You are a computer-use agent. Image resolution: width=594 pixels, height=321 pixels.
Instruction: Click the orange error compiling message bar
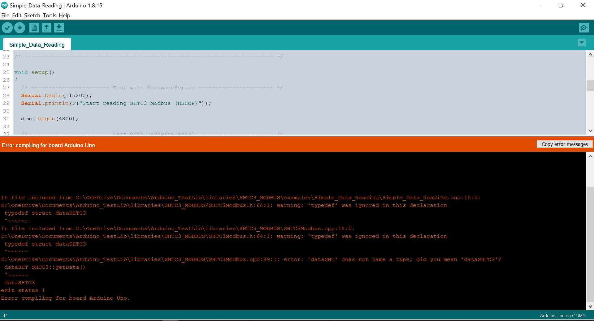49,145
